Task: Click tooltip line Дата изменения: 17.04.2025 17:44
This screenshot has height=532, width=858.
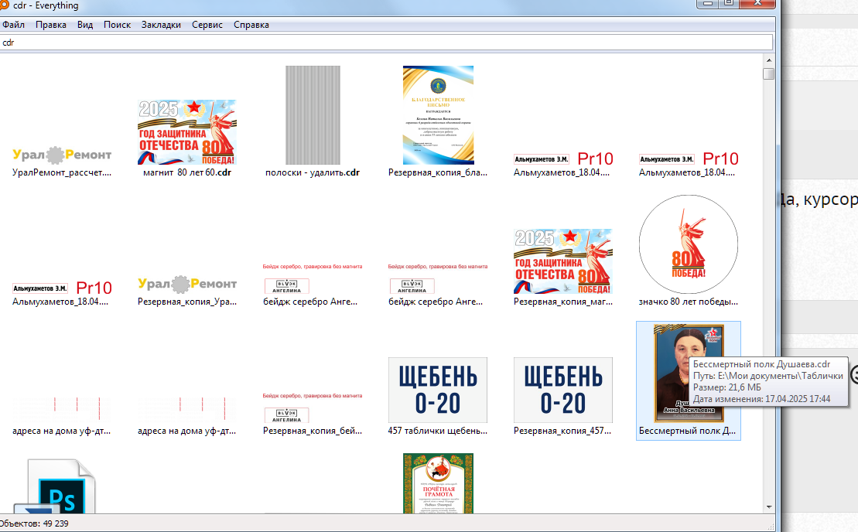Action: pyautogui.click(x=762, y=398)
